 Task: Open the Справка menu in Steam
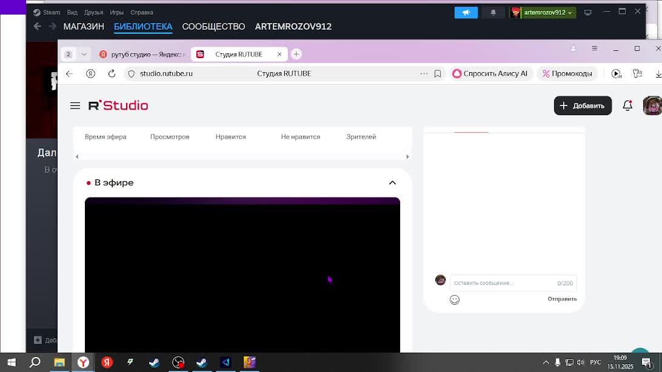pyautogui.click(x=141, y=12)
